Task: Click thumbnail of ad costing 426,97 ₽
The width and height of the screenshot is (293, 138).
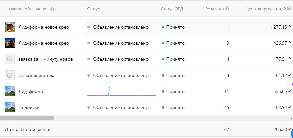Action: 10,43
